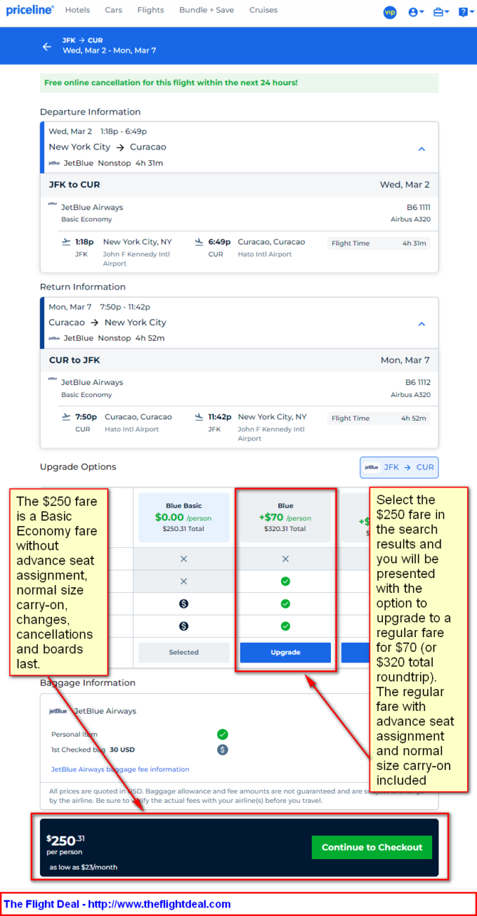Open the My Trips briefcase menu

point(441,12)
